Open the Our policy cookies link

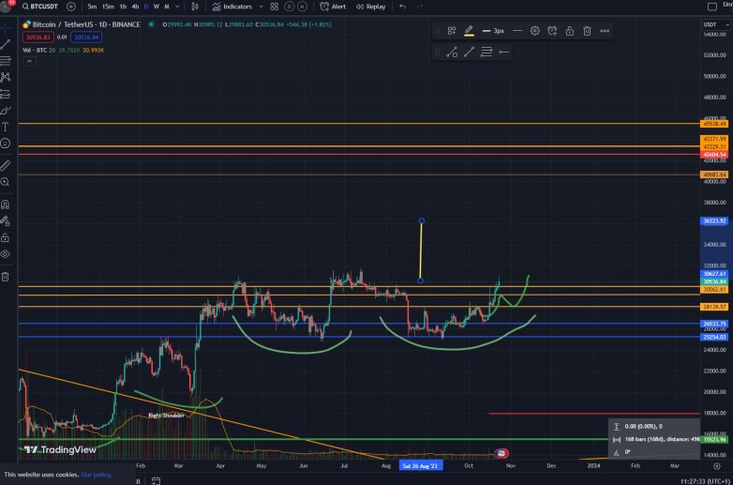(97, 475)
